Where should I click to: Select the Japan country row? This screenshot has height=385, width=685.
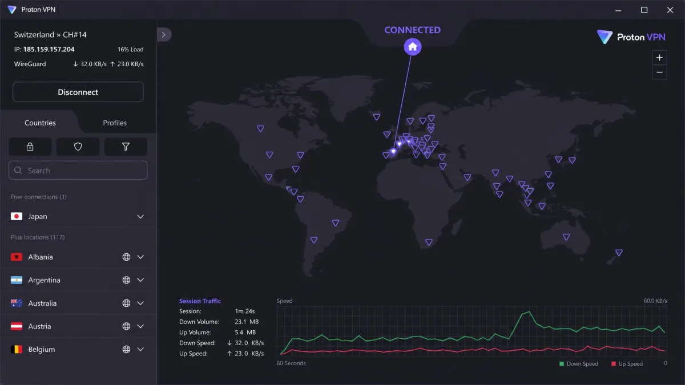(x=78, y=217)
